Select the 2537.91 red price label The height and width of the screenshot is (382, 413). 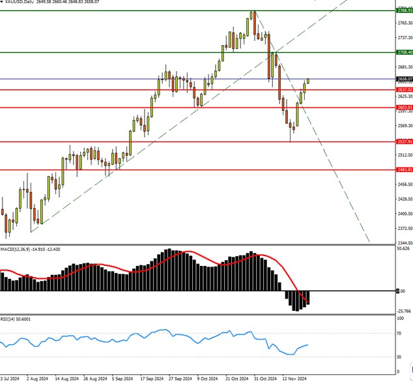pos(404,141)
